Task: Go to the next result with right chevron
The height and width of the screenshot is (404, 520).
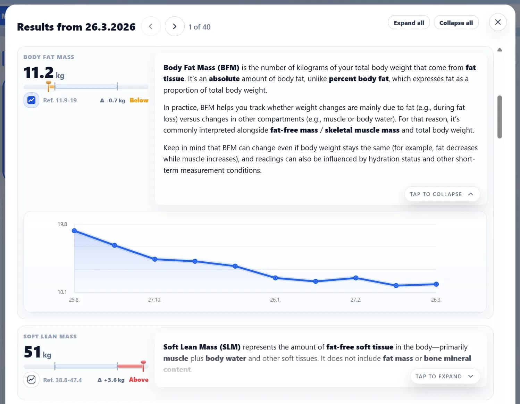Action: [175, 26]
